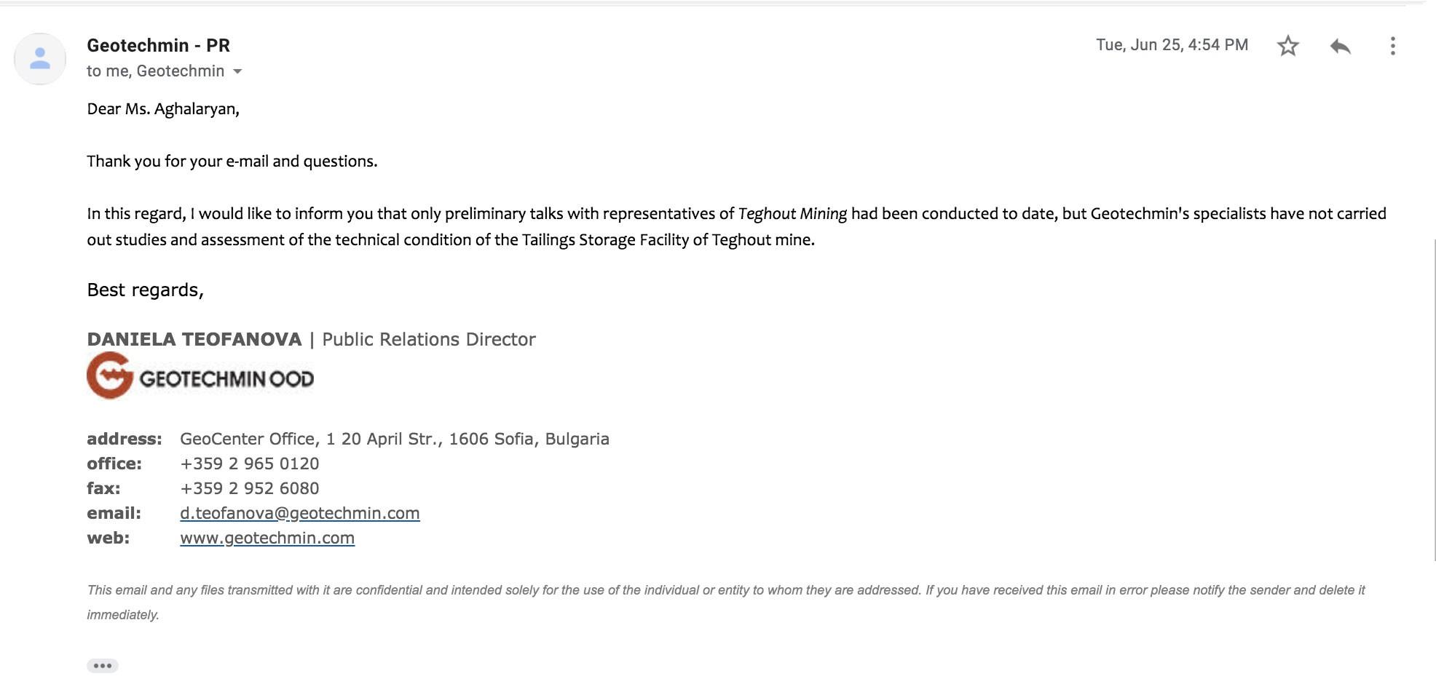
Task: Click the reply arrow icon
Action: [x=1340, y=46]
